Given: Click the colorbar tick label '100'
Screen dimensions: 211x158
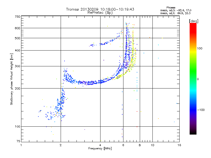Looking at the screenshot, I should pos(200,48).
